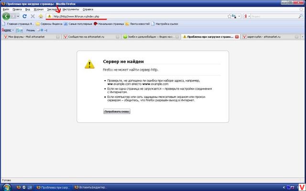Open the list all tabs dropdown
The image size is (306, 191).
303,37
